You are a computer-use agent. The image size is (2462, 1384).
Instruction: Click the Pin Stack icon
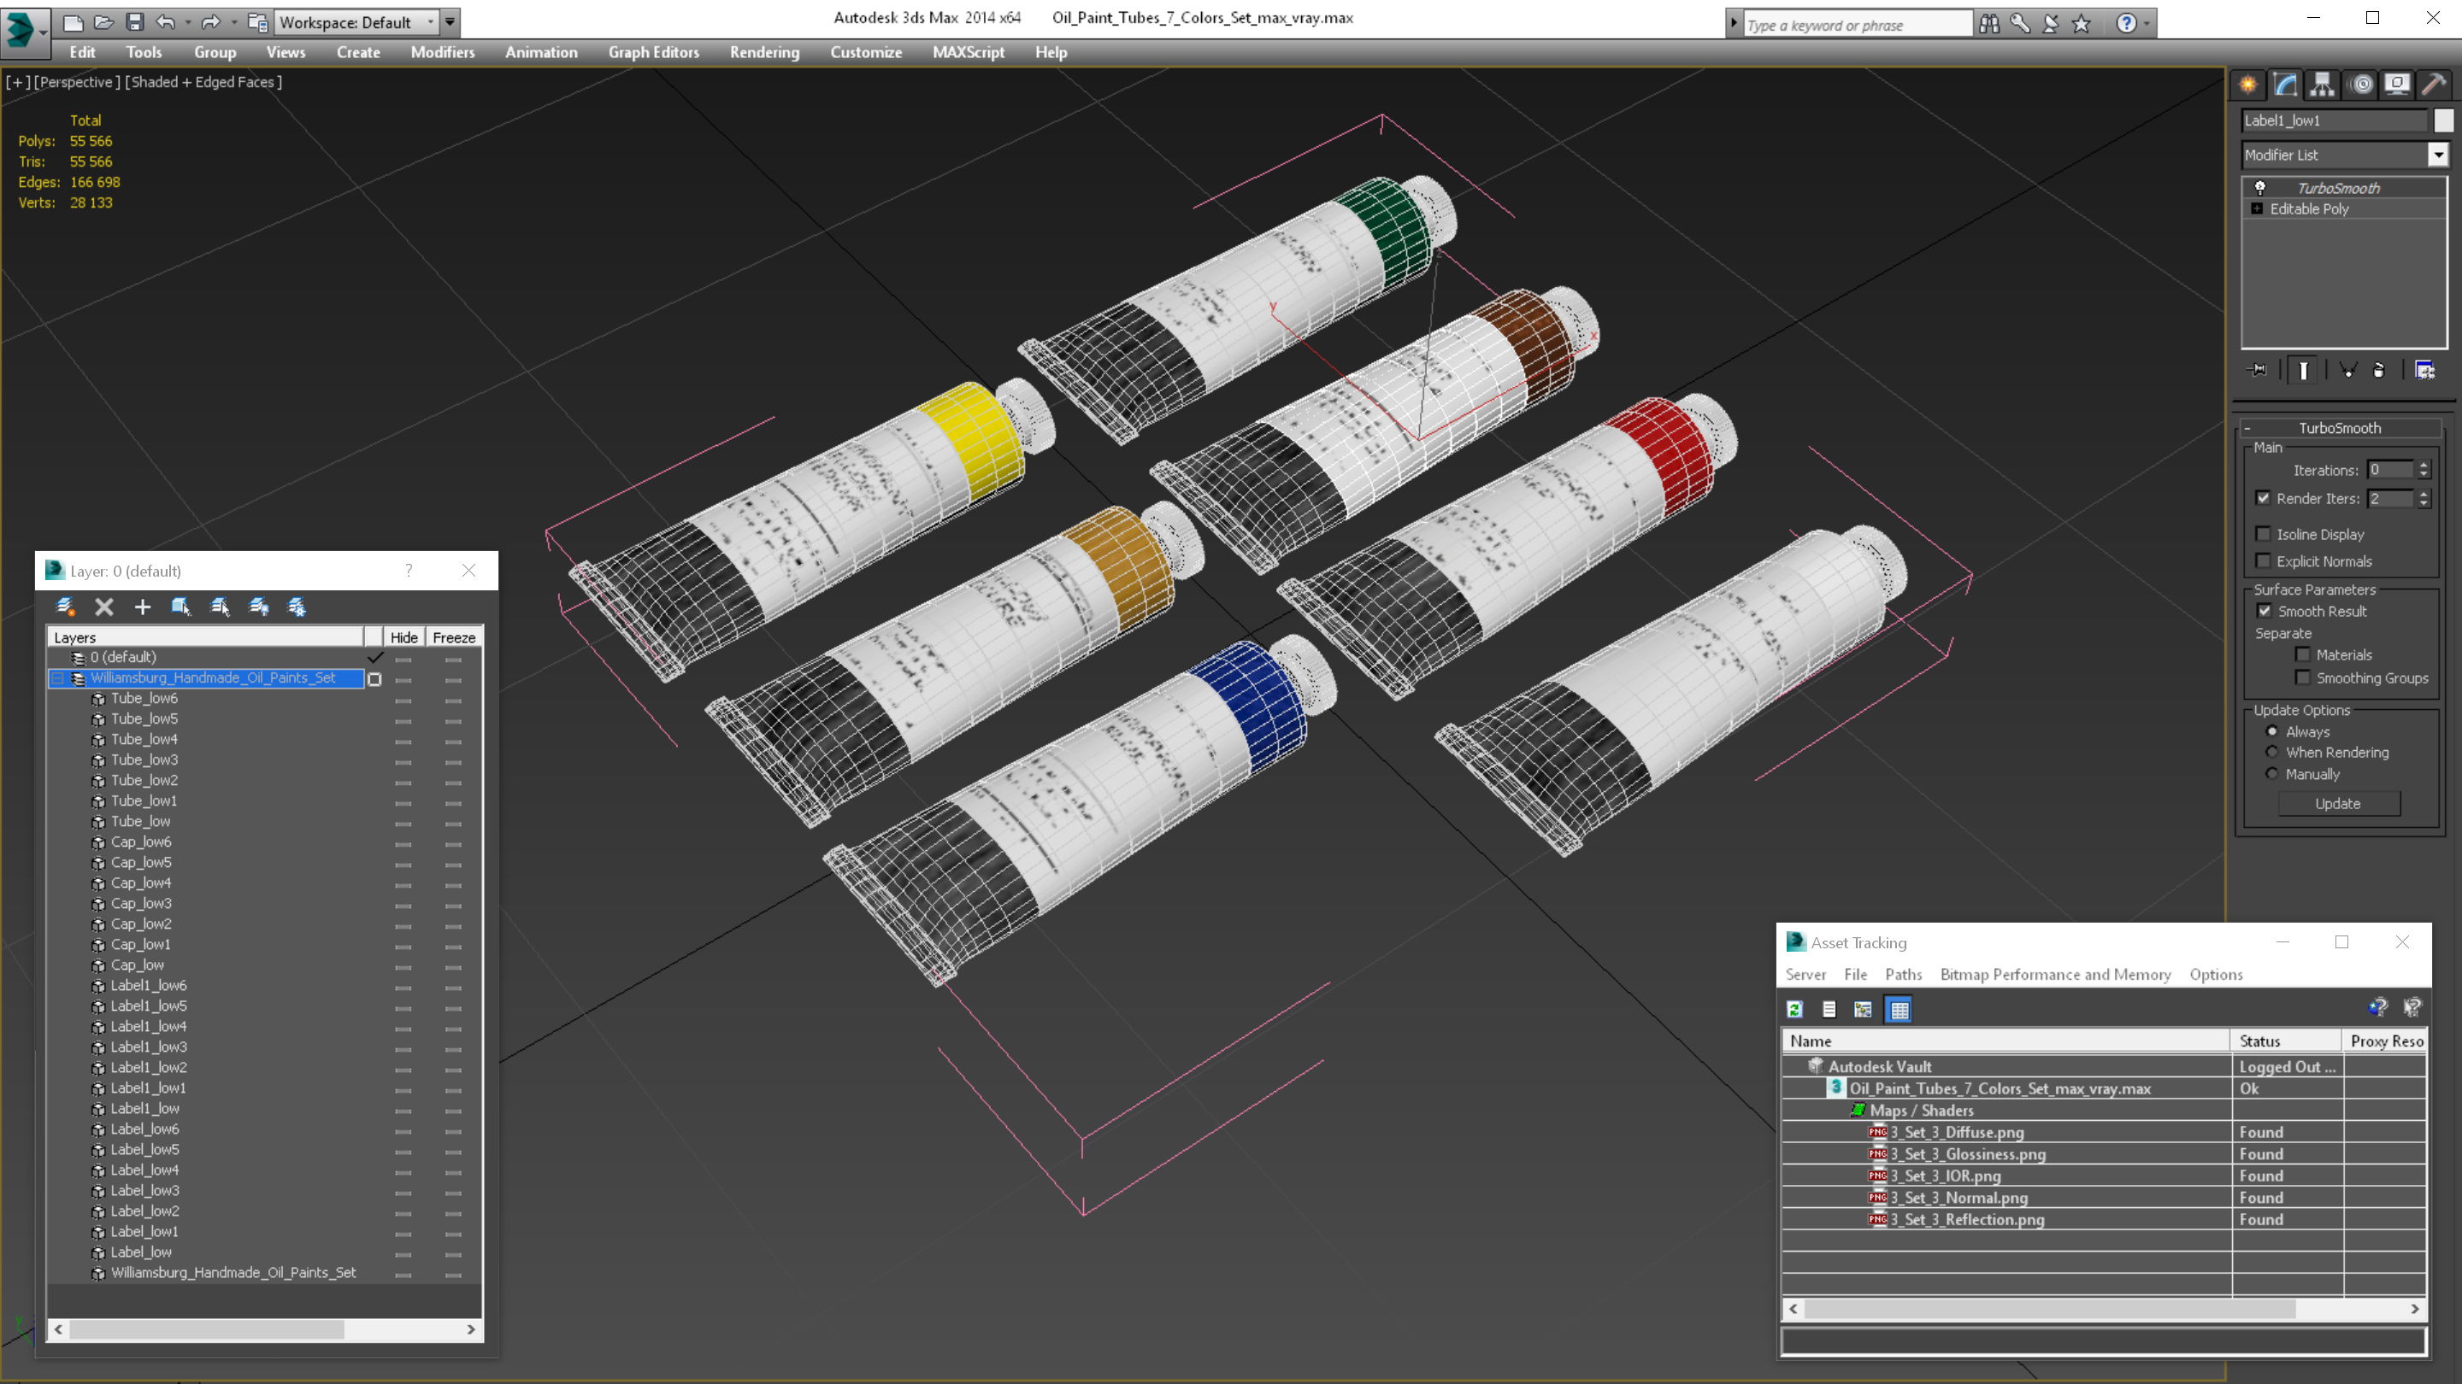2258,370
